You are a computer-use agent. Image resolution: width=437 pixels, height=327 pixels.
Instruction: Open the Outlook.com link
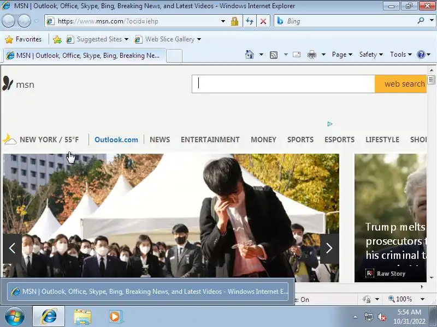tap(116, 140)
